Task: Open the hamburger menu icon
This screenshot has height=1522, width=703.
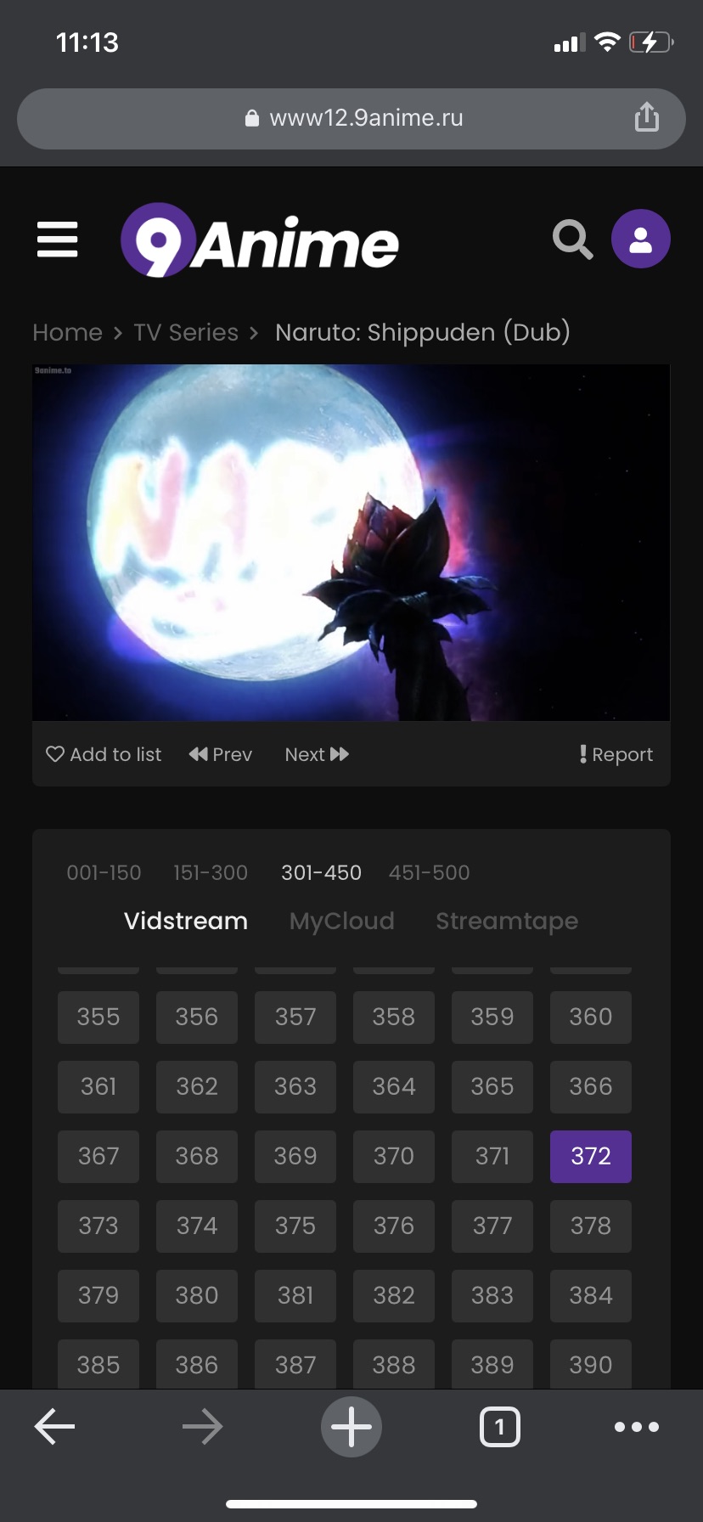Action: (x=58, y=240)
